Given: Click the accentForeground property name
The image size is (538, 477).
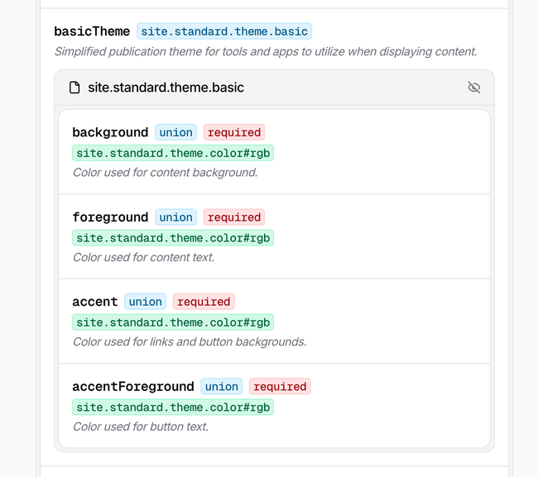Looking at the screenshot, I should [133, 387].
